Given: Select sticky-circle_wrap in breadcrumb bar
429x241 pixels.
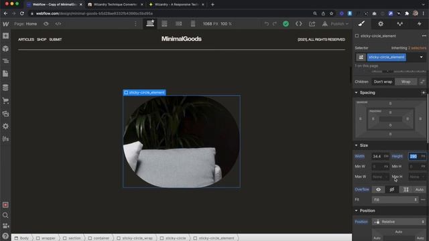Looking at the screenshot, I should tap(135, 238).
